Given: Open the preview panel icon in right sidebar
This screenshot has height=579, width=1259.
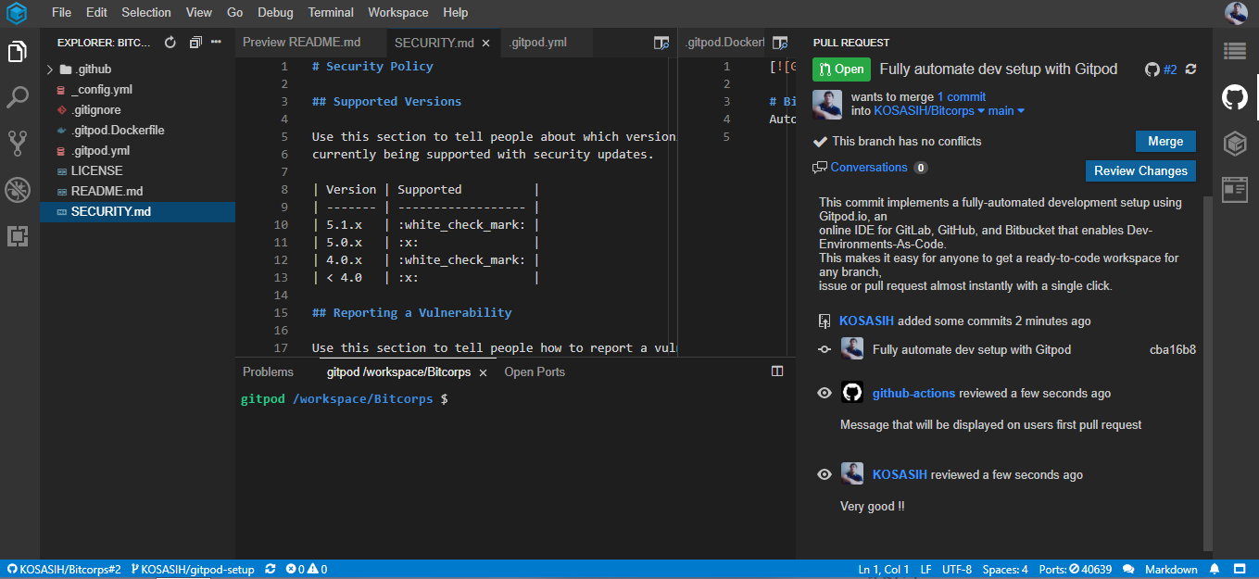Looking at the screenshot, I should tap(1235, 190).
